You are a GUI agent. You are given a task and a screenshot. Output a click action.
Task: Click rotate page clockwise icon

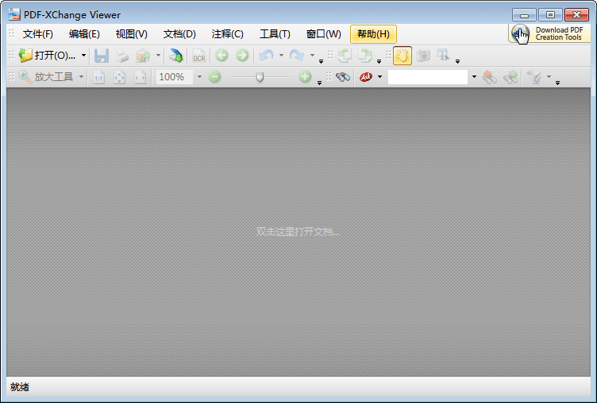364,56
